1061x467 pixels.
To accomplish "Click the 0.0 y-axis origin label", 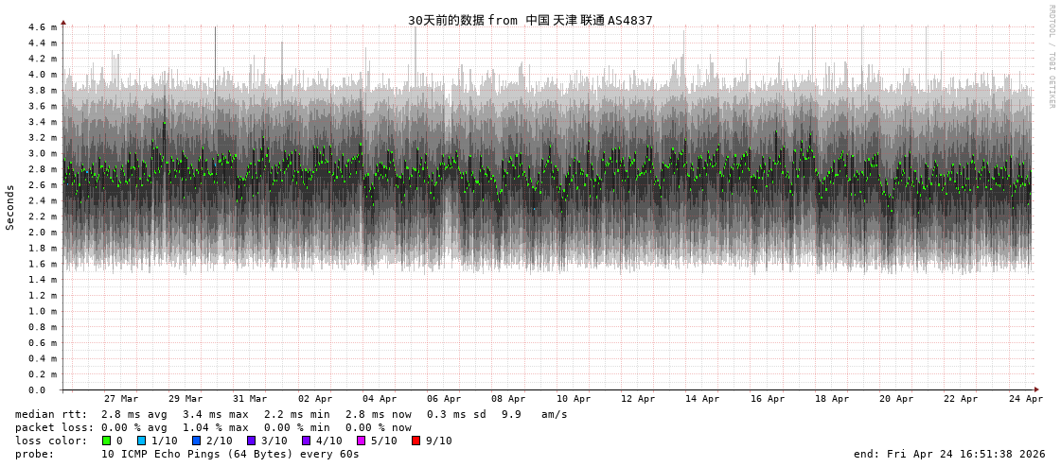I will click(36, 389).
